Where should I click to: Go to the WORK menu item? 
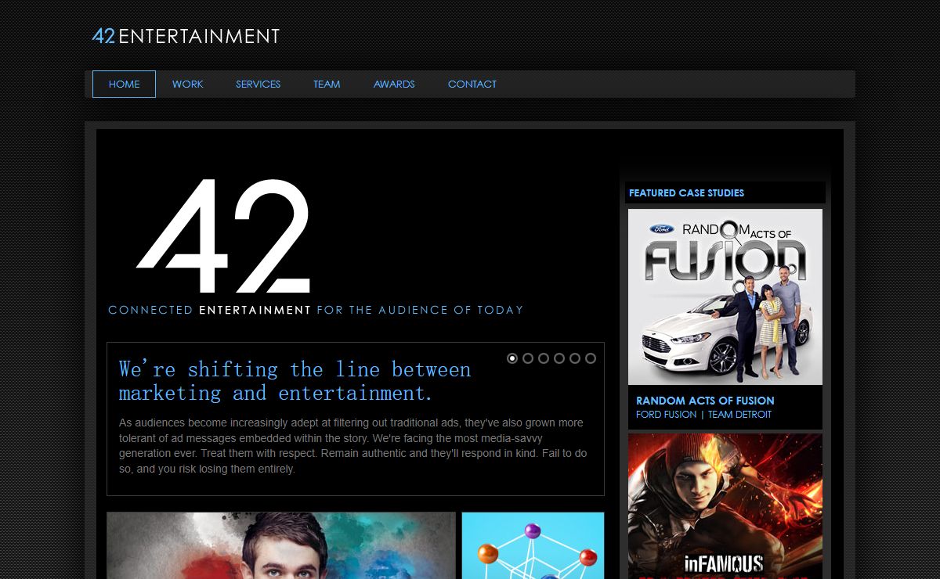(188, 85)
